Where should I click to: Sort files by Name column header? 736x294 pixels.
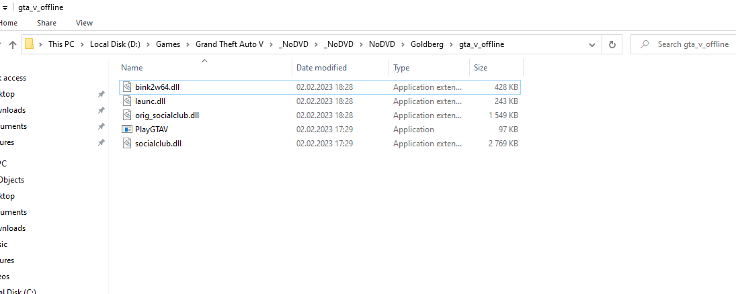(132, 68)
